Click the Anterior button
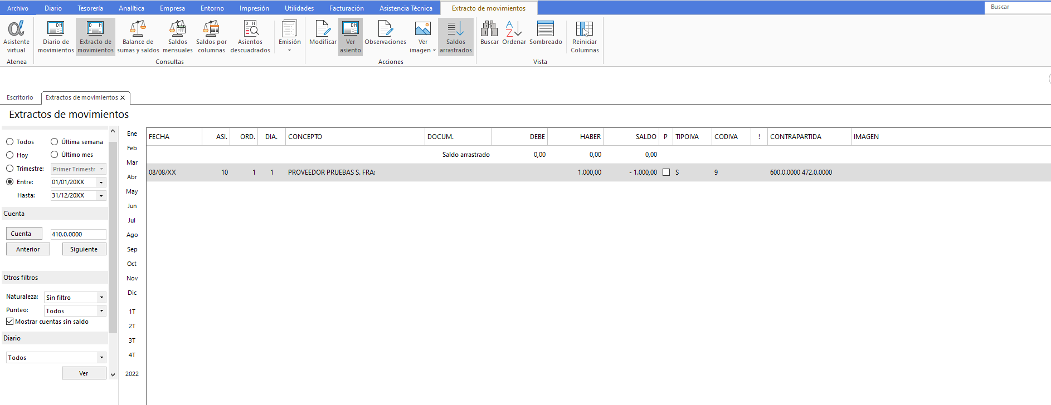This screenshot has width=1051, height=405. pyautogui.click(x=28, y=249)
